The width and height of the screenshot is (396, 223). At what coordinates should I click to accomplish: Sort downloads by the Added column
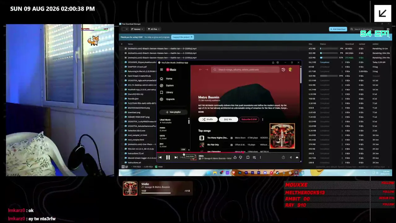click(x=375, y=44)
